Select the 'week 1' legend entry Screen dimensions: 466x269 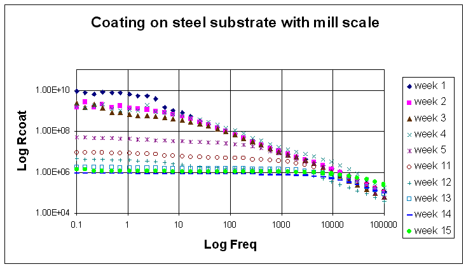click(427, 86)
